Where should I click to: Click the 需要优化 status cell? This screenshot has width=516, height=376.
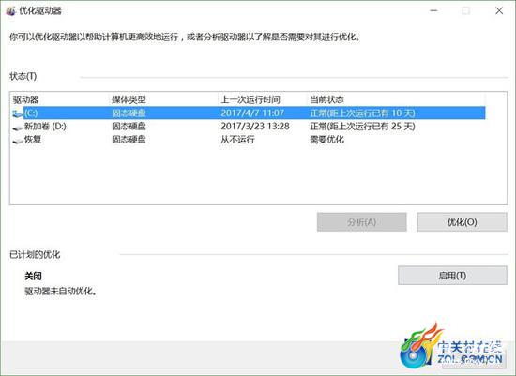pyautogui.click(x=326, y=140)
